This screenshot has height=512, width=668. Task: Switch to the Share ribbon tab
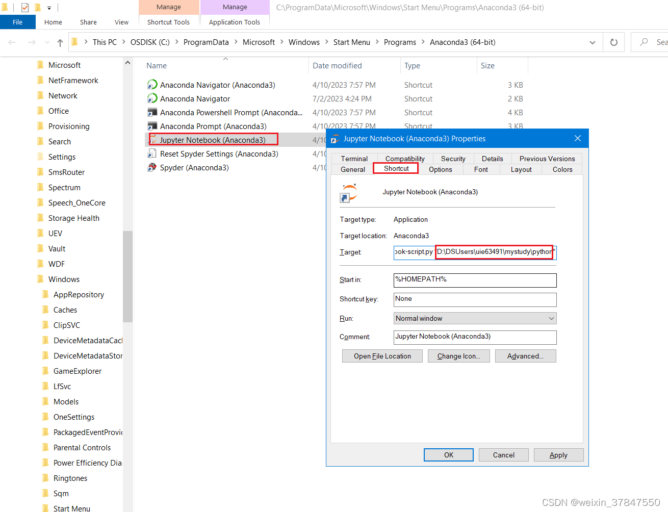point(88,22)
